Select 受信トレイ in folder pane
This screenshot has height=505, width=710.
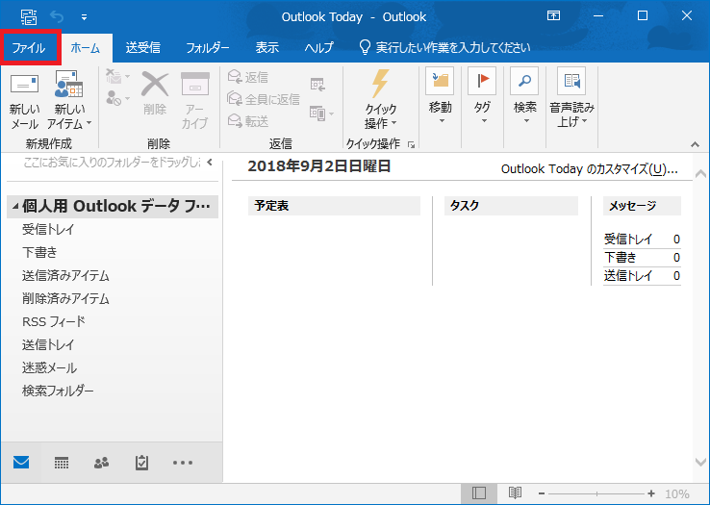tap(48, 229)
